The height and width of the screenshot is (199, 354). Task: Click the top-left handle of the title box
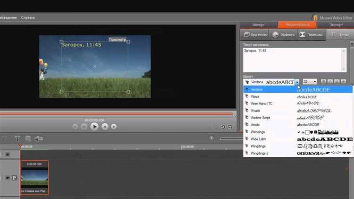[61, 42]
